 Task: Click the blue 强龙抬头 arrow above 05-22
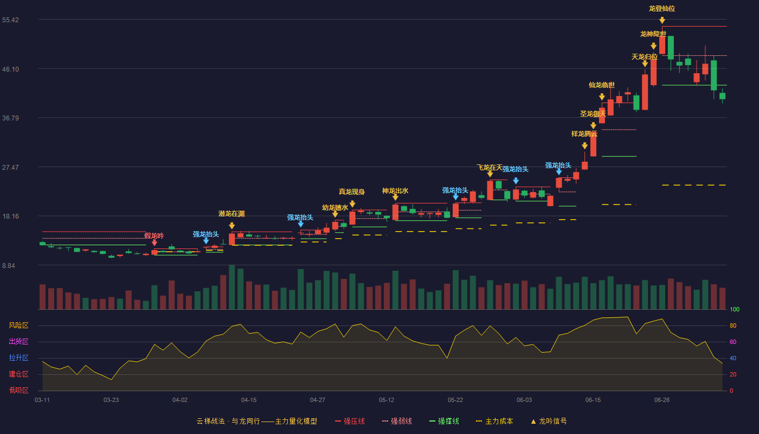(x=455, y=197)
